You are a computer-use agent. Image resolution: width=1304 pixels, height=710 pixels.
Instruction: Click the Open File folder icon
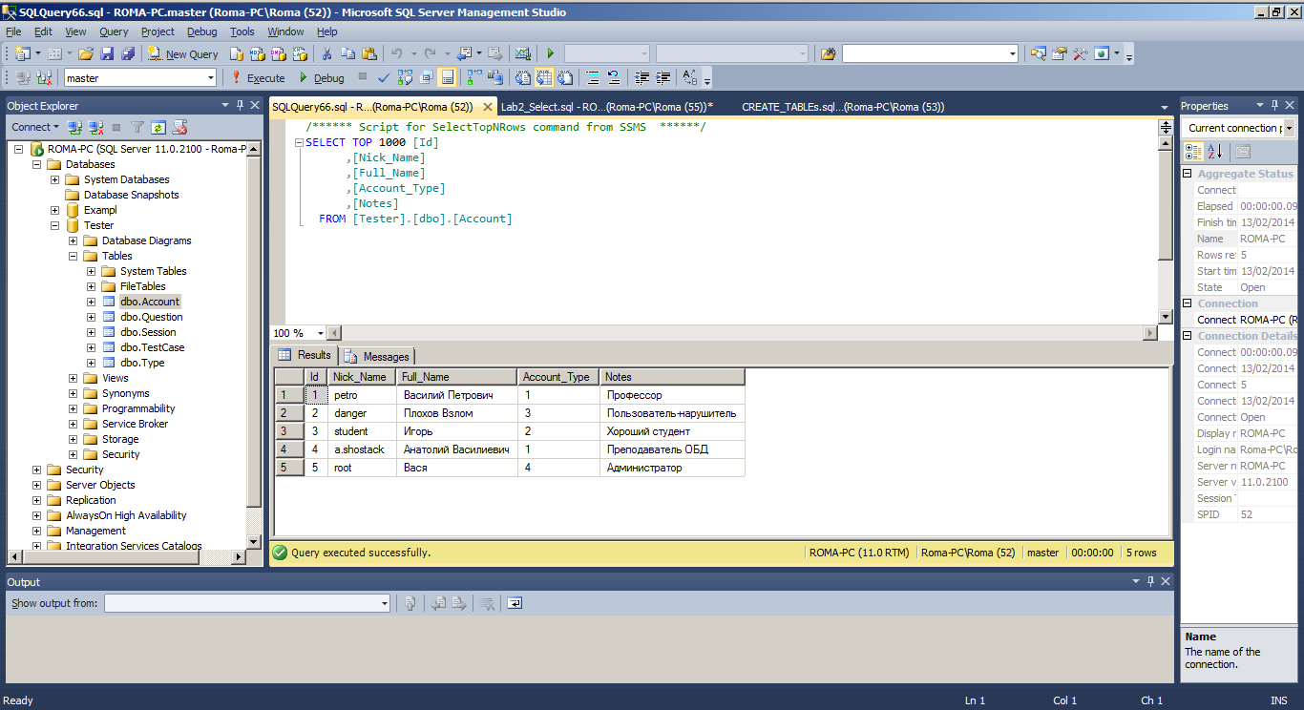point(85,53)
